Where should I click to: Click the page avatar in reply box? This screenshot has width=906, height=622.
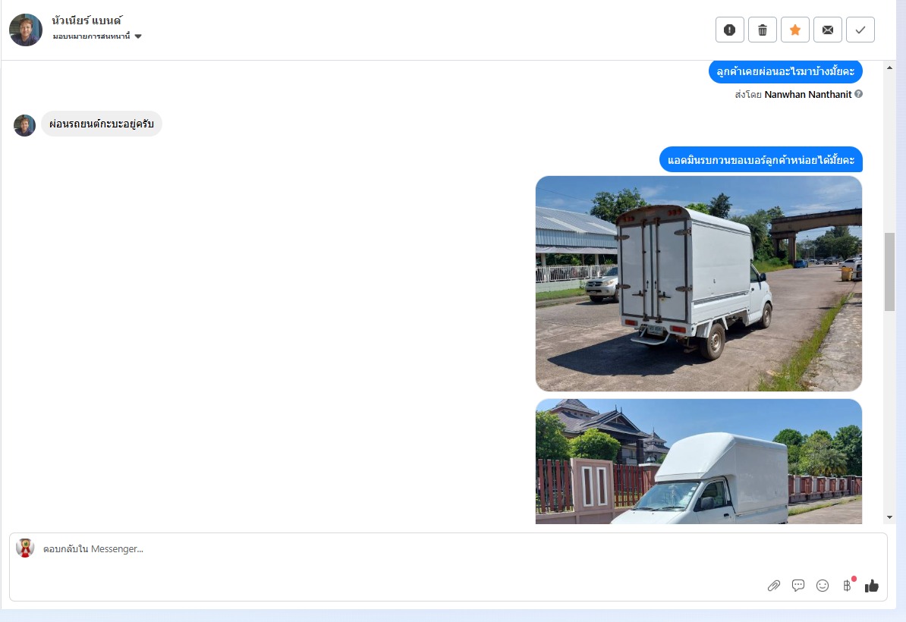pos(25,548)
